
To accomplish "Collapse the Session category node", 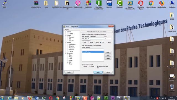I will [66, 32].
